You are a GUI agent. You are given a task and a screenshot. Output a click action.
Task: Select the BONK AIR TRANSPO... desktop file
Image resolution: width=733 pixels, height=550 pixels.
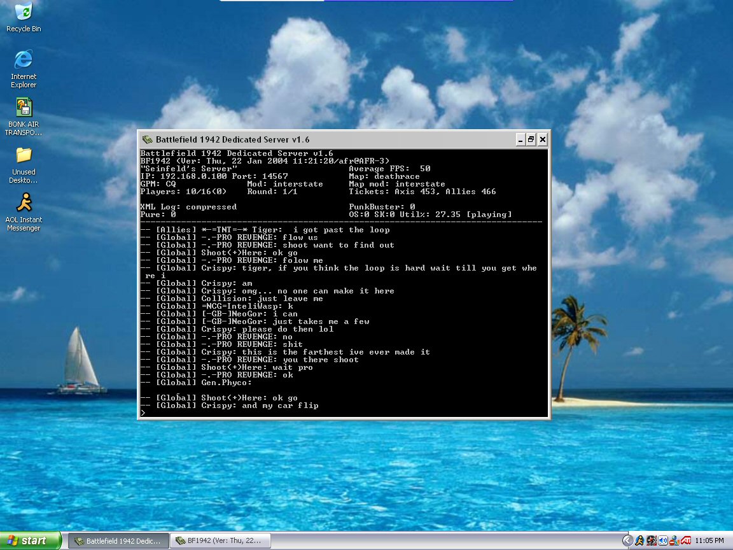(24, 117)
